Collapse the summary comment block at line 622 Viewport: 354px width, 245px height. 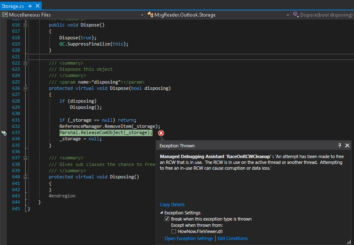click(25, 62)
